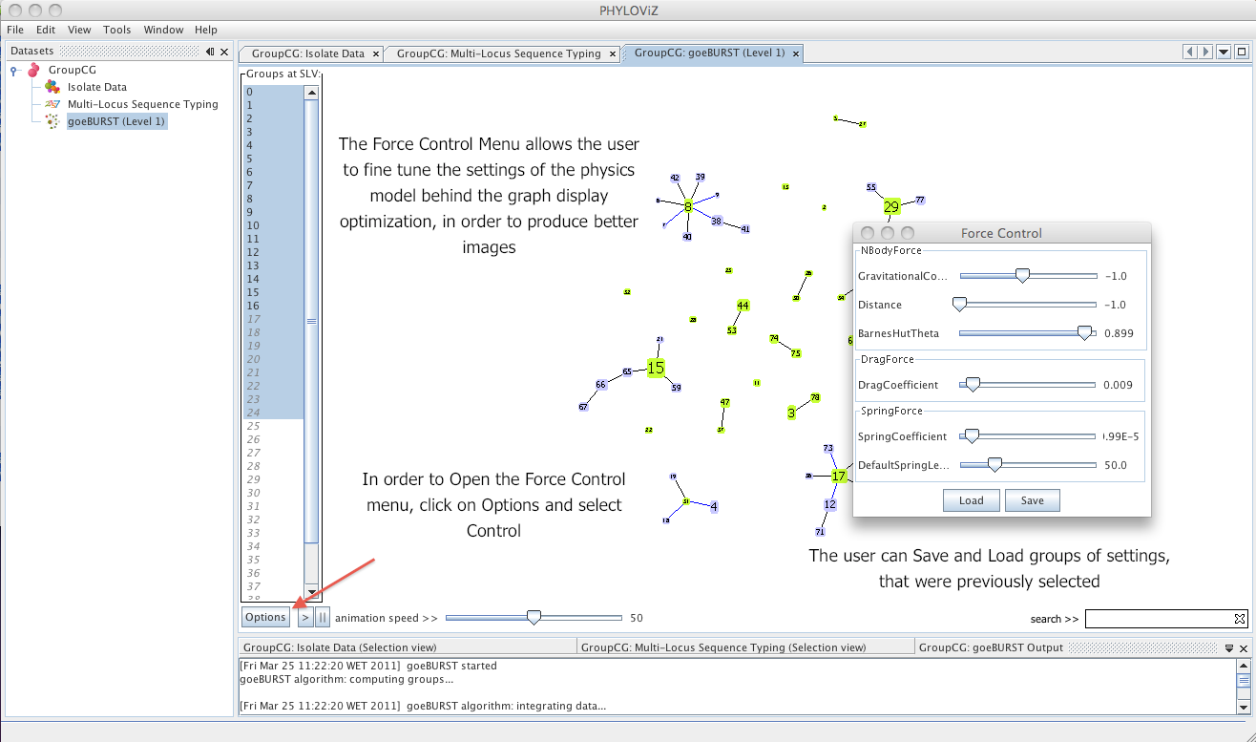Image resolution: width=1256 pixels, height=742 pixels.
Task: Open the File menu
Action: (x=15, y=30)
